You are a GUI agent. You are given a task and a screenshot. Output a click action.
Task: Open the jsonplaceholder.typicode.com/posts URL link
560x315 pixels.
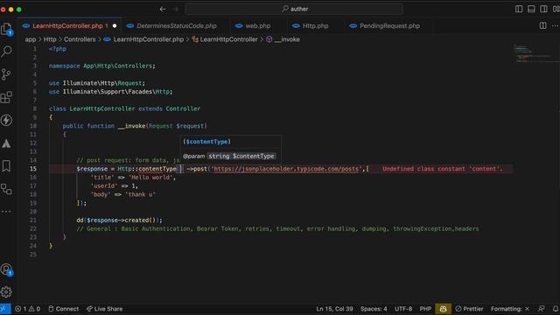[x=286, y=169]
